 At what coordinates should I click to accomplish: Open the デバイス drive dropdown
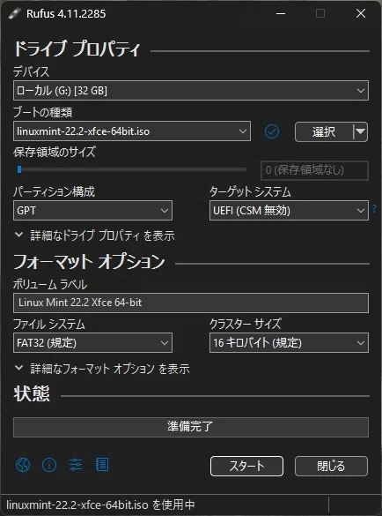pyautogui.click(x=191, y=91)
